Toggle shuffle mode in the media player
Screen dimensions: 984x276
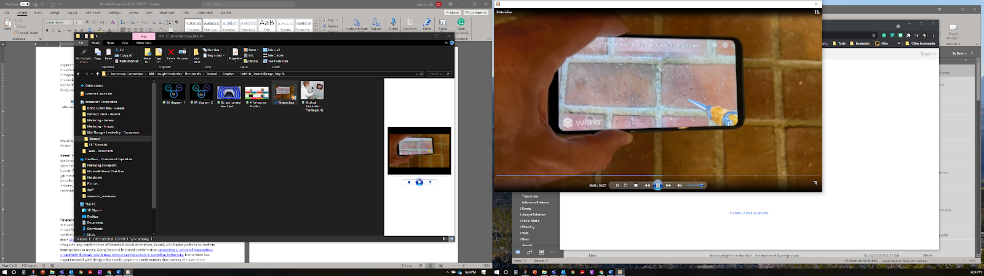[617, 185]
